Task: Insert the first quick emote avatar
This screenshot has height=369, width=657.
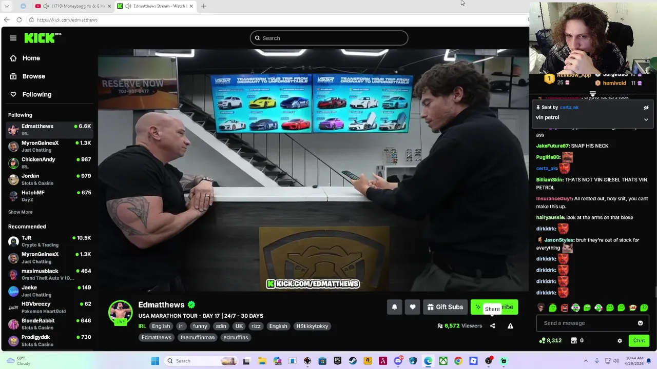Action: pyautogui.click(x=541, y=308)
